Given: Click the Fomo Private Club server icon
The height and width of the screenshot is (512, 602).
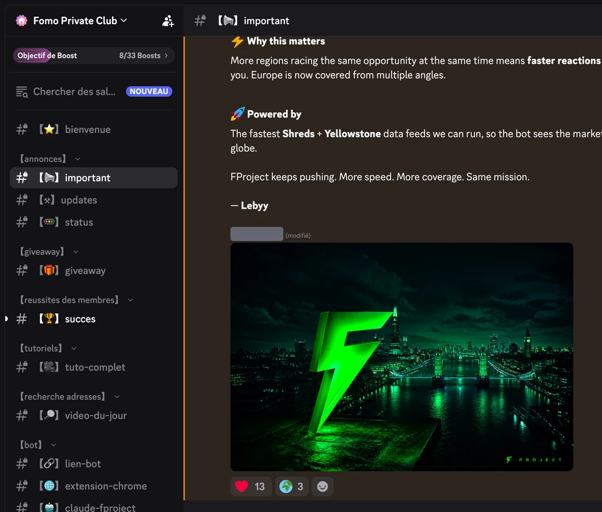Looking at the screenshot, I should click(x=22, y=20).
